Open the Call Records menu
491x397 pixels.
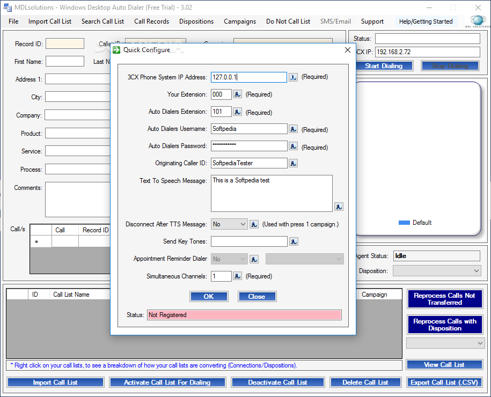151,21
